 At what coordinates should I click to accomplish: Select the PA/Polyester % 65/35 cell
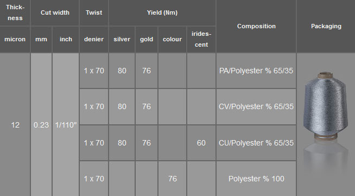tap(256, 71)
